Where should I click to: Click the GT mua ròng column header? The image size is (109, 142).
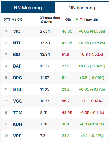coord(50,20)
